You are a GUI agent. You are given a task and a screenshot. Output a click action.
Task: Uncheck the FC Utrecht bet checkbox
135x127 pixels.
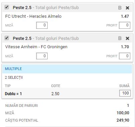[7, 7]
